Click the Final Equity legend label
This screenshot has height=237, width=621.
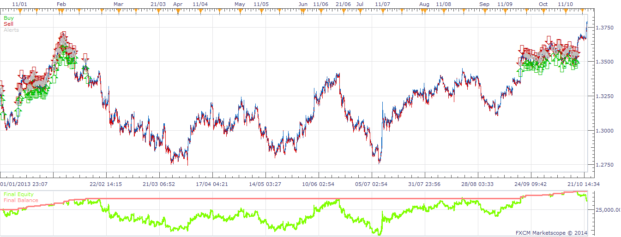point(18,195)
